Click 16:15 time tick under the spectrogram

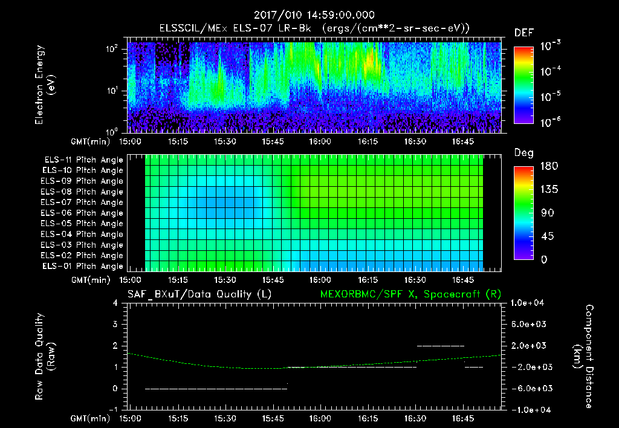point(368,141)
